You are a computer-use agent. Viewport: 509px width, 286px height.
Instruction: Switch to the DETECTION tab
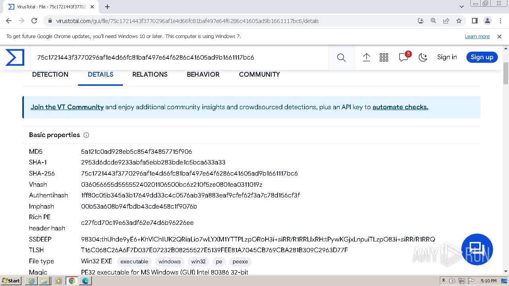[50, 75]
